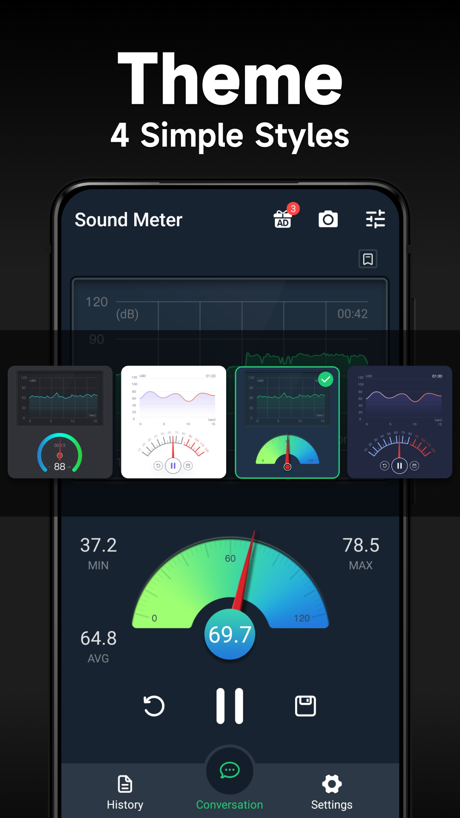Select the white light theme thumbnail
This screenshot has width=460, height=818.
(173, 422)
